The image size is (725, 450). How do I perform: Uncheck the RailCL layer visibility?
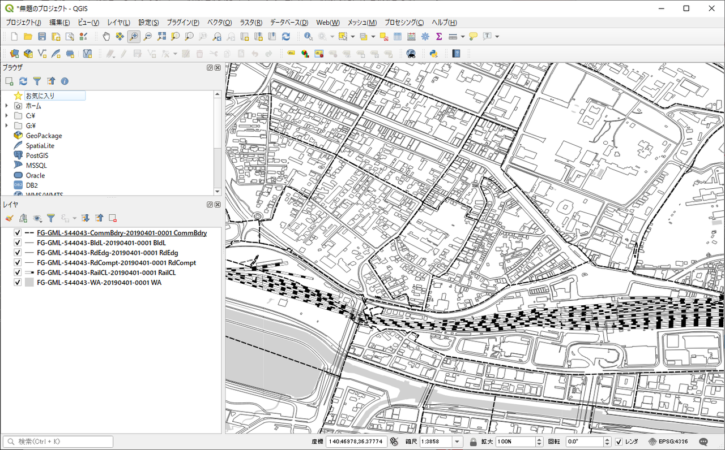tap(18, 272)
